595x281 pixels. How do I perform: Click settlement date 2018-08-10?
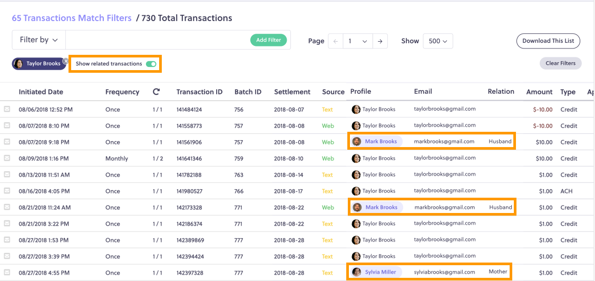pyautogui.click(x=289, y=158)
